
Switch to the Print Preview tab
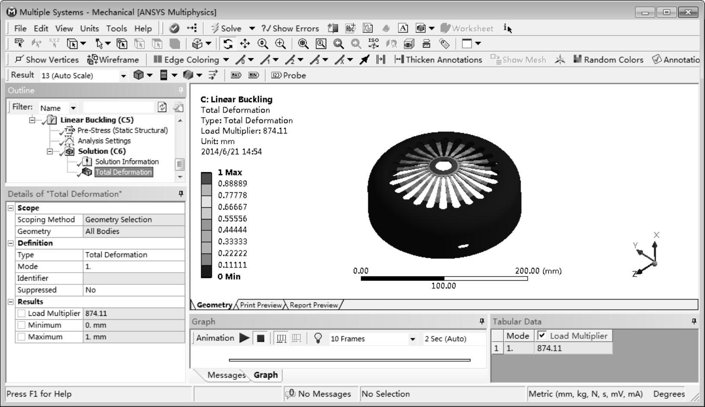pos(260,305)
